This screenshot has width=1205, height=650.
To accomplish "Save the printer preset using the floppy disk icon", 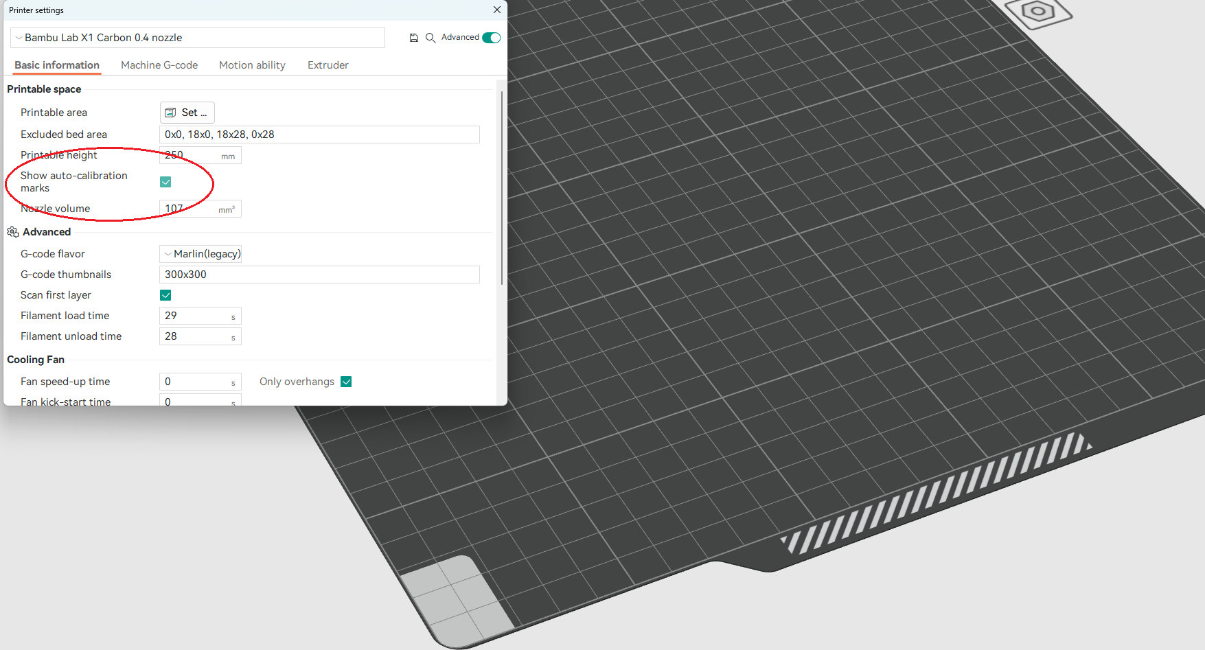I will point(414,38).
